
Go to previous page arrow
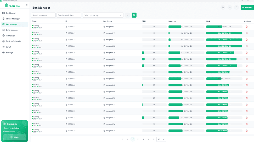[128, 139]
